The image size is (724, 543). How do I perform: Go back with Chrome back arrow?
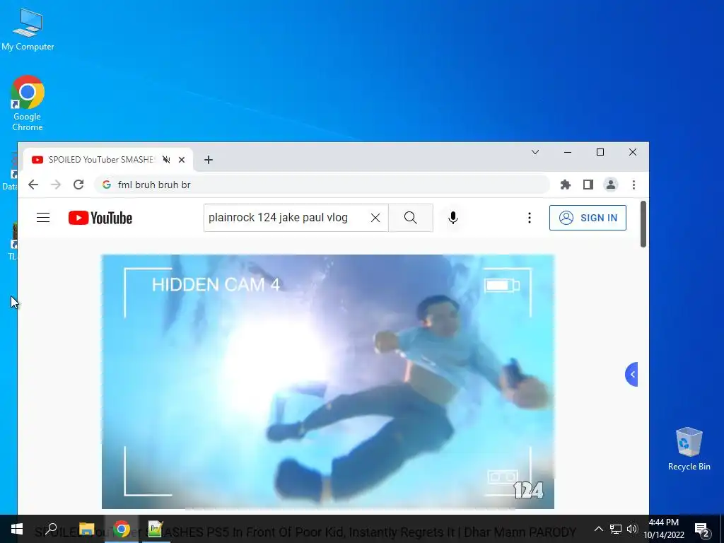(x=33, y=185)
